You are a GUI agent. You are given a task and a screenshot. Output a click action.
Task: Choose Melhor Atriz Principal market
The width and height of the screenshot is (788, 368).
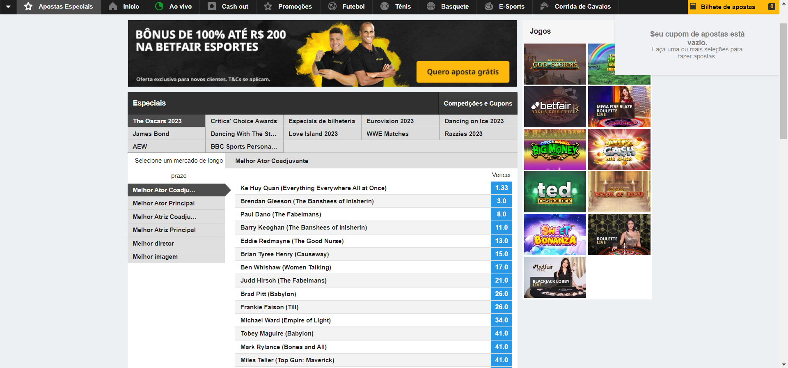coord(176,230)
